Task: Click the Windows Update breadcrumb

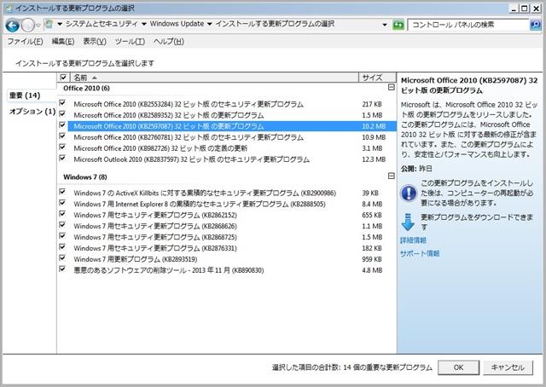Action: pos(177,24)
